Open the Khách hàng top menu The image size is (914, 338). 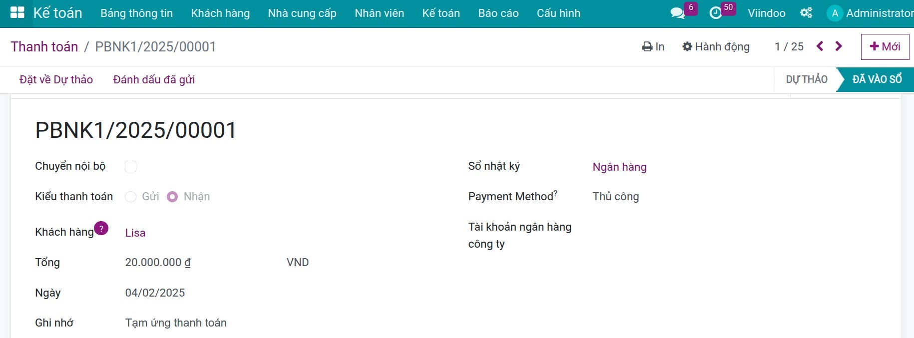tap(220, 13)
